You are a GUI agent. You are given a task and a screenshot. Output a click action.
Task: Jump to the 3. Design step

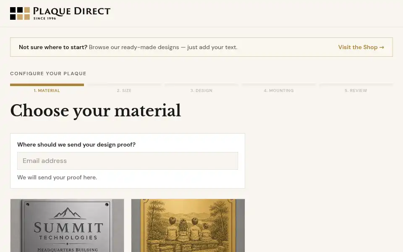coord(201,88)
